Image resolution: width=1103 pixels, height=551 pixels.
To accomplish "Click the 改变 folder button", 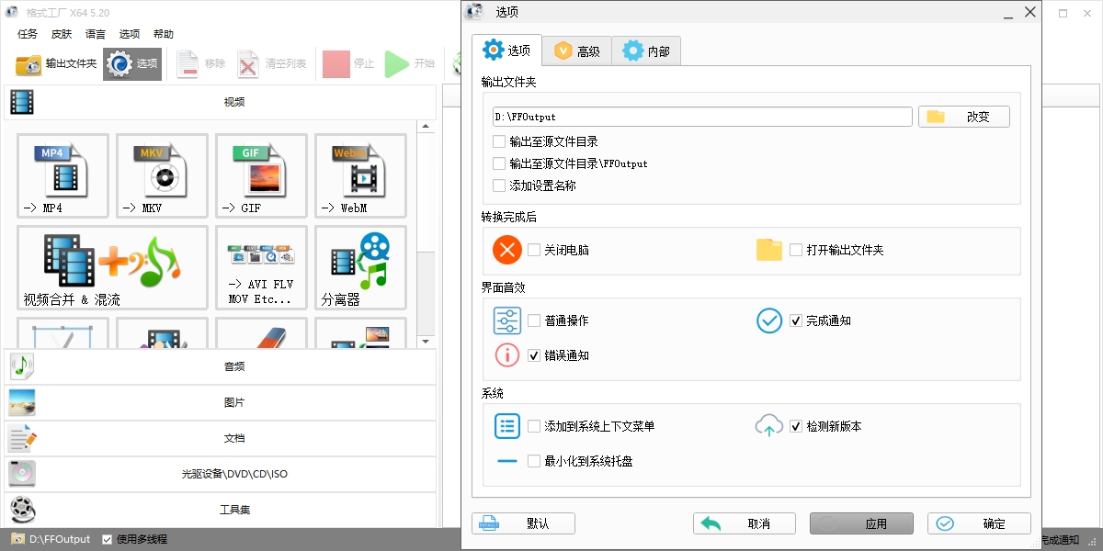I will tap(963, 117).
